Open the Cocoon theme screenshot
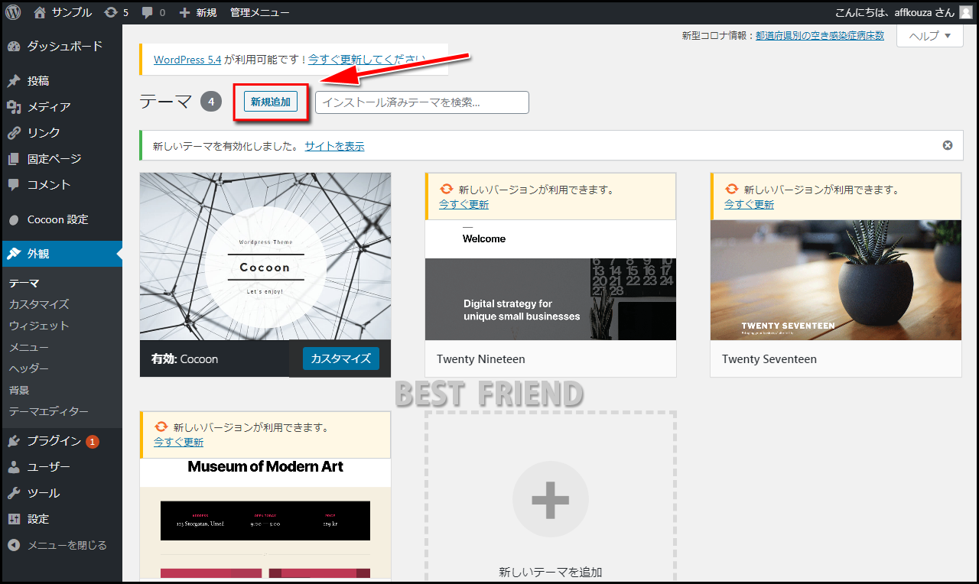 pyautogui.click(x=265, y=256)
